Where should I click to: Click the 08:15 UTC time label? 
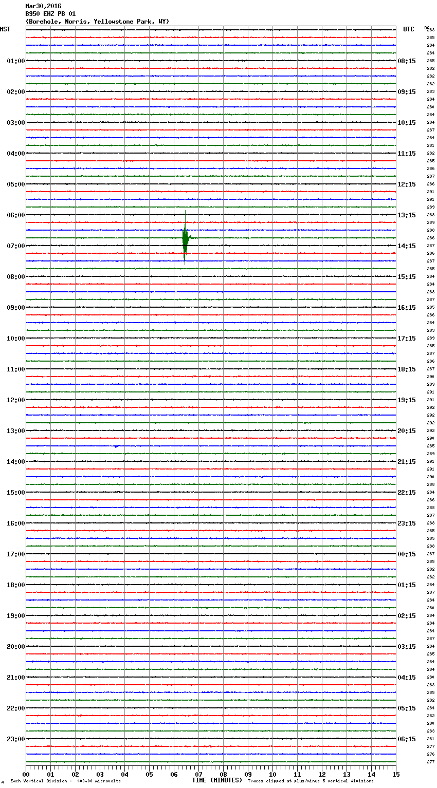click(x=407, y=61)
